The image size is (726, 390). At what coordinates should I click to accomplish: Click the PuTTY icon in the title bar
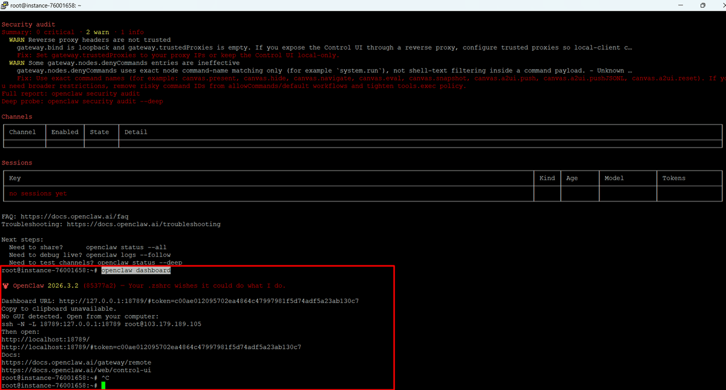pos(5,5)
